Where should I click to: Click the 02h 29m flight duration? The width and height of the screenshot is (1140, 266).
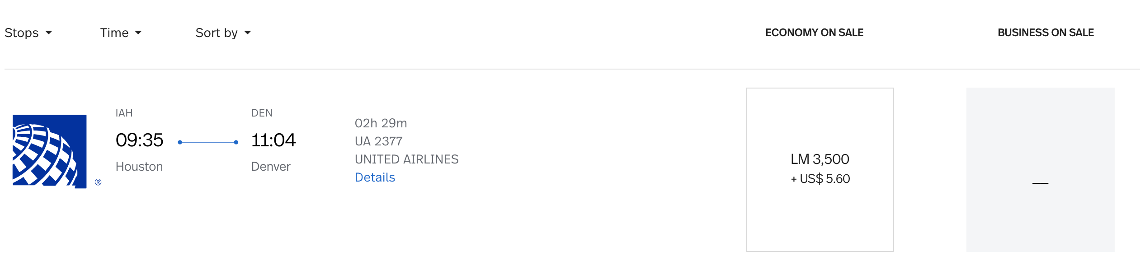[x=381, y=123]
